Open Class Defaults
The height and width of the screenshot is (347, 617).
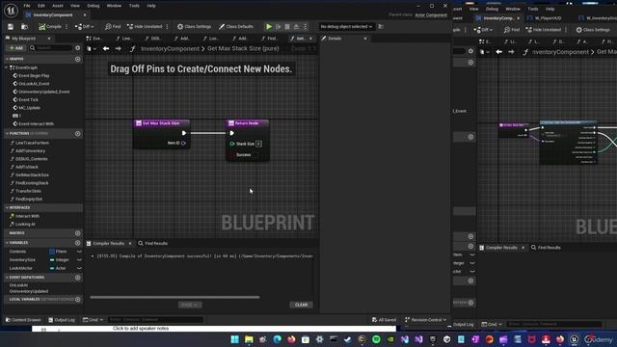[236, 27]
